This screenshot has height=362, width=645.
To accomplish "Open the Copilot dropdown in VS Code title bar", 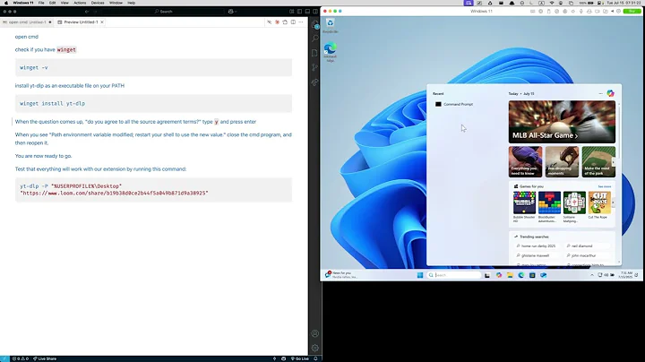I will click(x=232, y=12).
